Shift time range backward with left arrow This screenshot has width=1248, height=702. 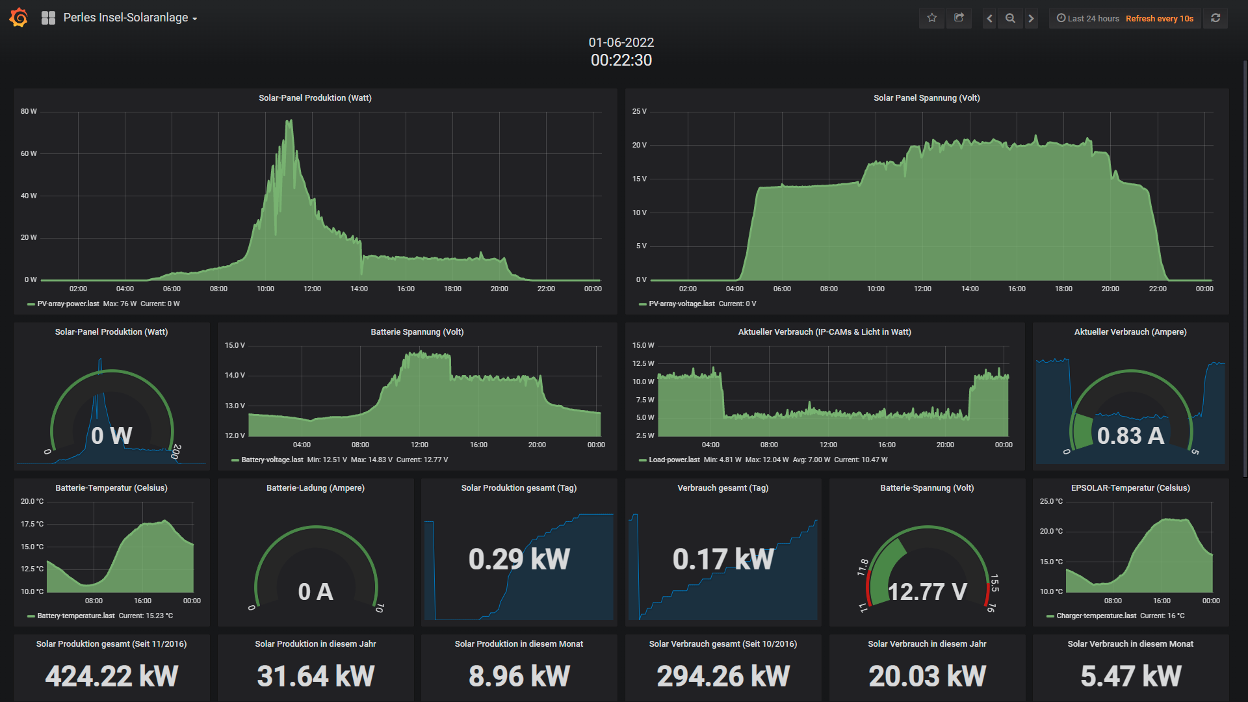[989, 18]
